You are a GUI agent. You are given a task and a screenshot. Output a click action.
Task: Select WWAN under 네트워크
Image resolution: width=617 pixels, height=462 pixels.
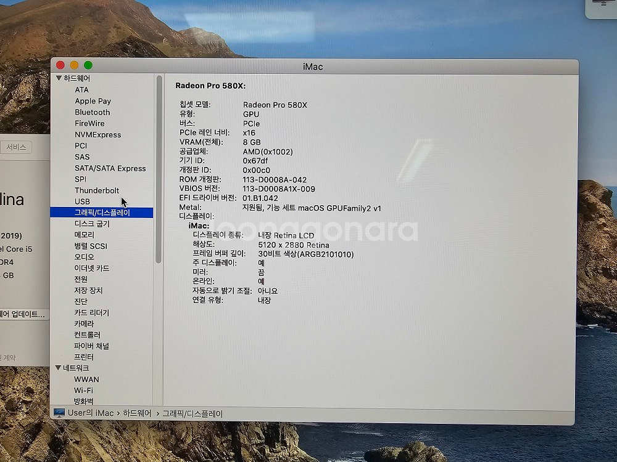coord(86,379)
